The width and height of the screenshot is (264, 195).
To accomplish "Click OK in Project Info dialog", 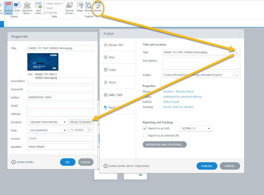I will [x=67, y=162].
